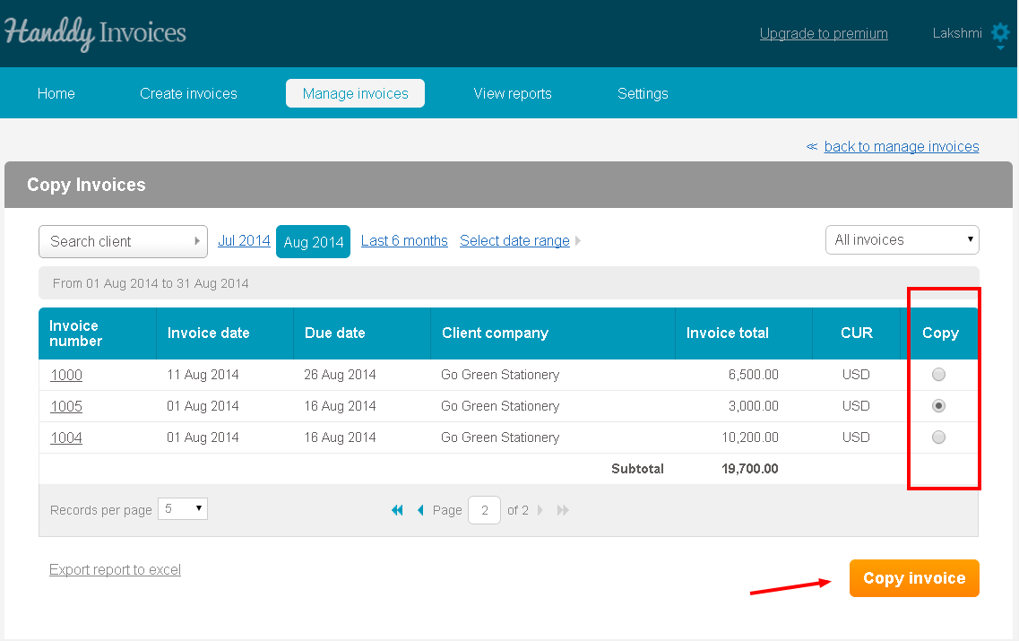Switch to Manage invoices tab

click(356, 93)
